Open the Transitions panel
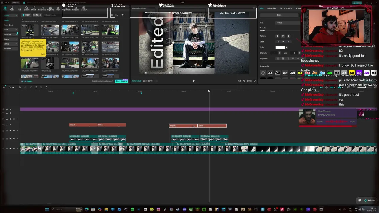 42,8
